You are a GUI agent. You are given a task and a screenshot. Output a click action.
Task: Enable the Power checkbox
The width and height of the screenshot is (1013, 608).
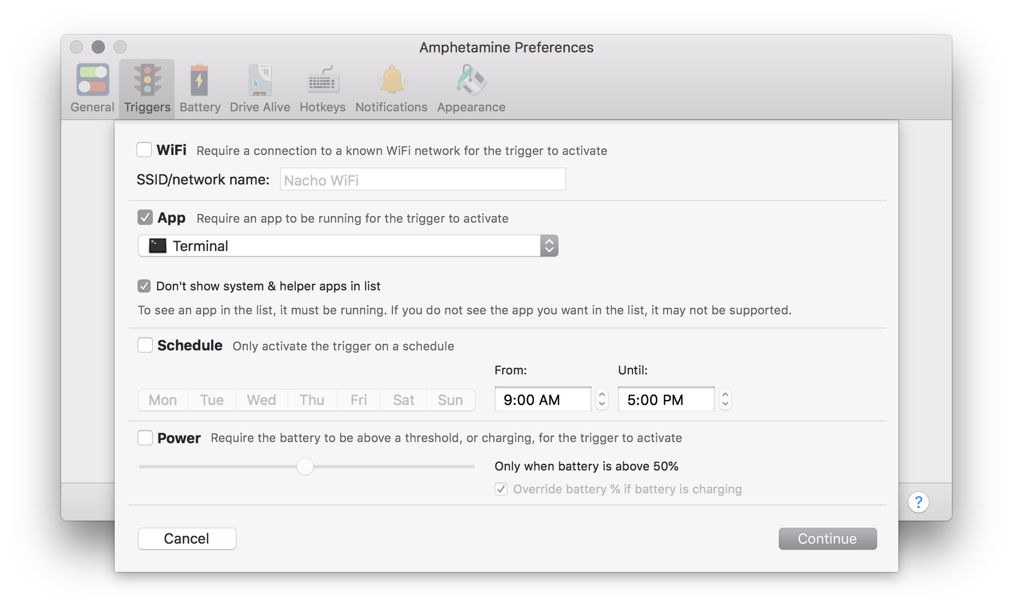click(x=145, y=438)
